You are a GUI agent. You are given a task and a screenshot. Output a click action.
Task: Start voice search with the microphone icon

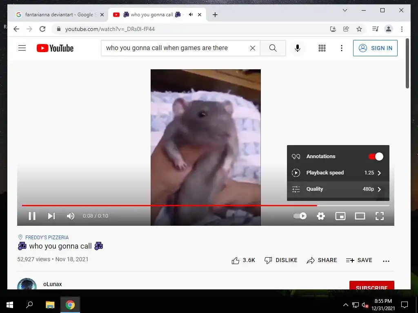coord(298,48)
